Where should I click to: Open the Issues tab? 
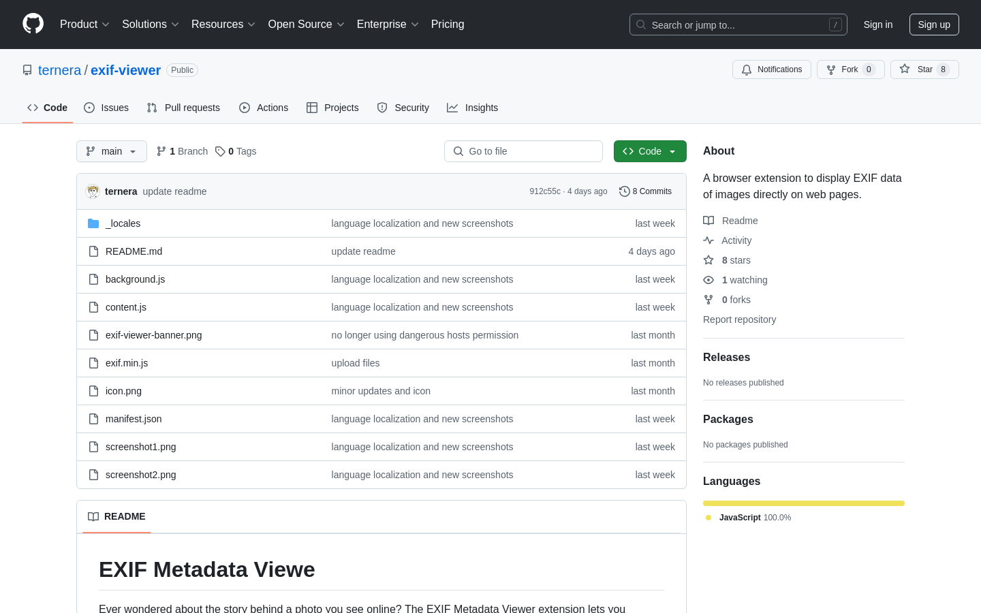pyautogui.click(x=106, y=108)
